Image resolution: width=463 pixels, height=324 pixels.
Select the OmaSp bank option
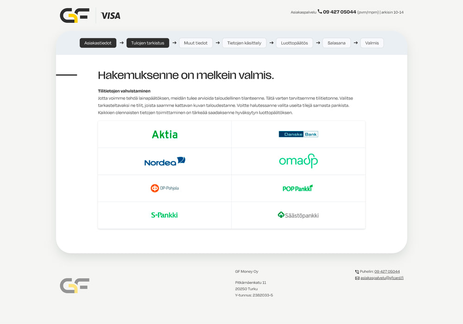[x=298, y=161]
